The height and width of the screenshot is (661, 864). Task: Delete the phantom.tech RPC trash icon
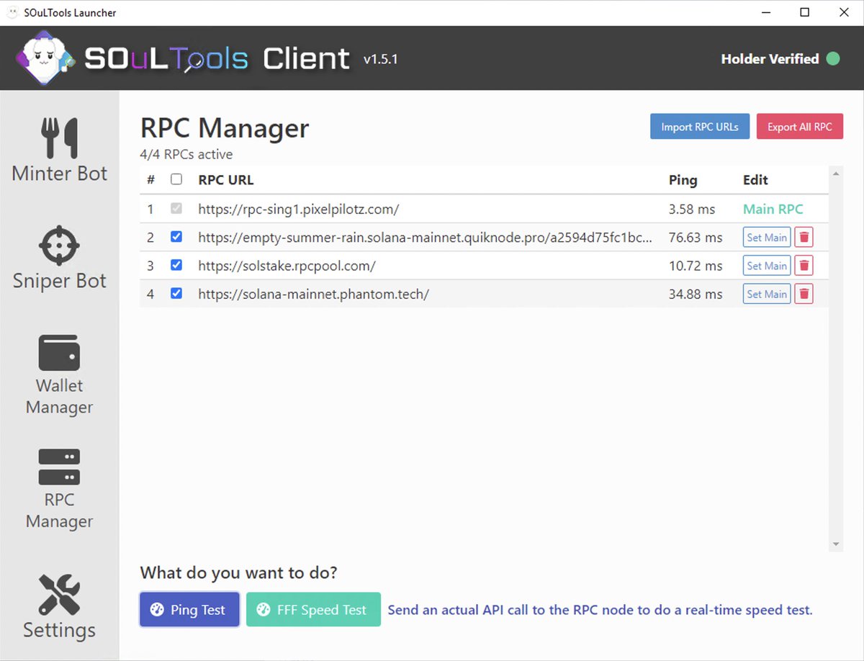[x=804, y=294]
